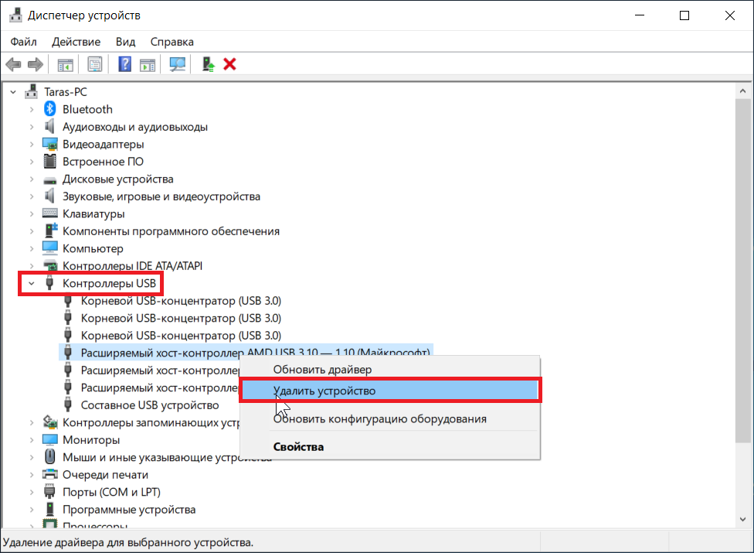Expand the Мониторы category arrow
The height and width of the screenshot is (553, 754).
coord(31,440)
